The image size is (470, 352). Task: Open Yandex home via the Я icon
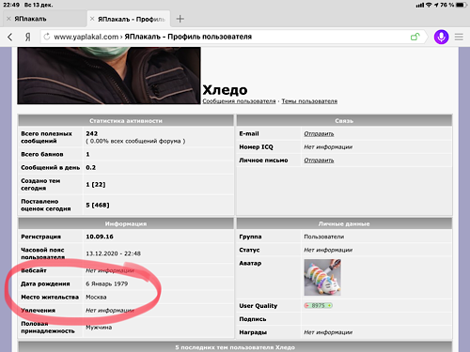point(28,37)
